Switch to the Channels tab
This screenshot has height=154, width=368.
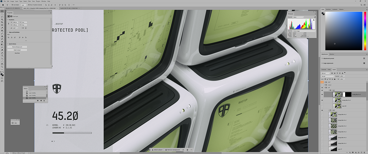pos(324,69)
